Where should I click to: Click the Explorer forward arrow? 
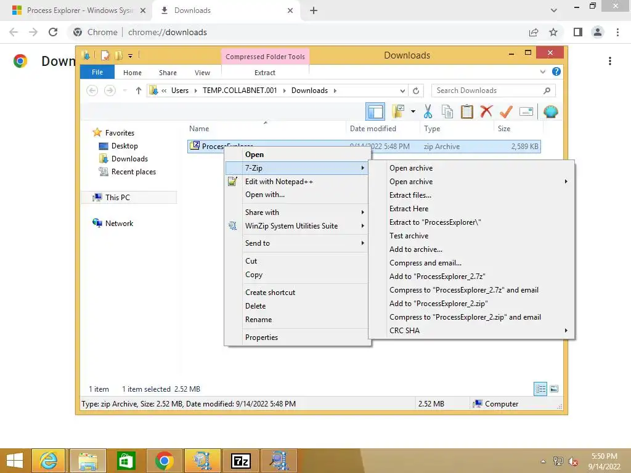[x=110, y=91]
